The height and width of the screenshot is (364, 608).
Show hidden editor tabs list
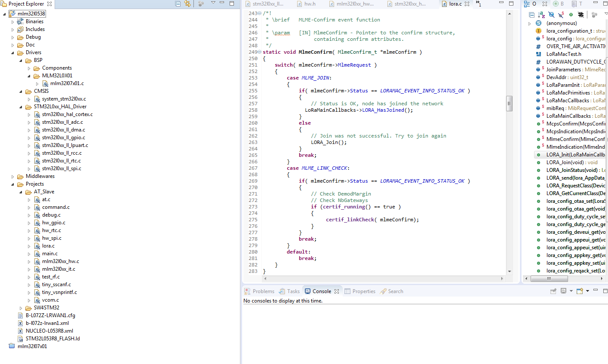478,4
